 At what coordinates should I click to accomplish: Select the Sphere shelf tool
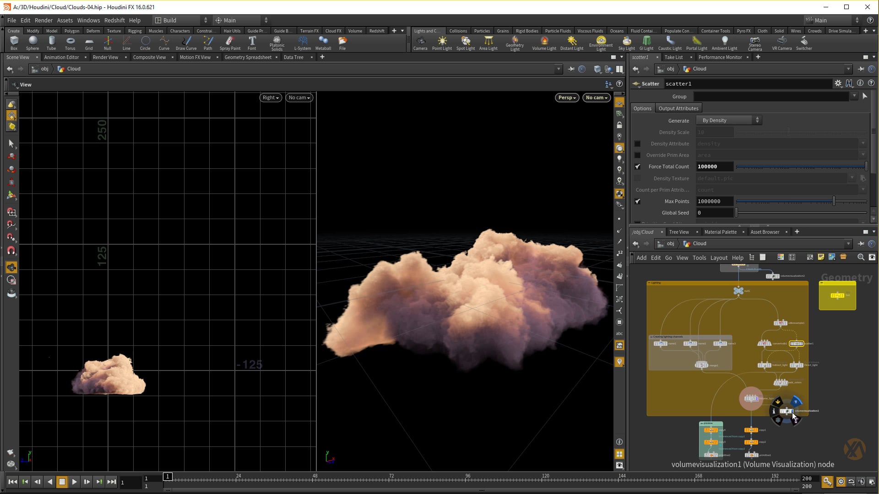point(33,43)
